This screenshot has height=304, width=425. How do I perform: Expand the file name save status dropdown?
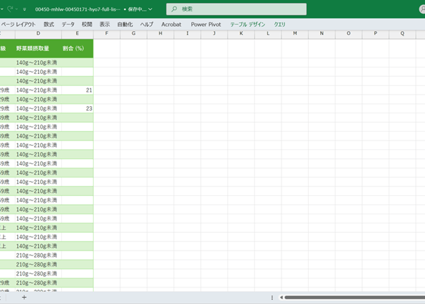[x=150, y=9]
